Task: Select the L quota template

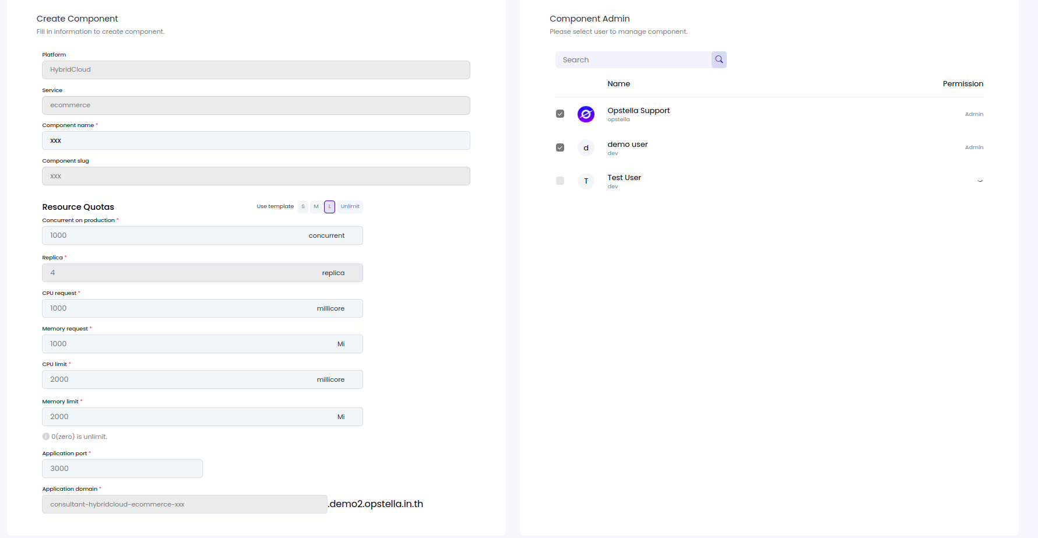Action: pyautogui.click(x=329, y=206)
